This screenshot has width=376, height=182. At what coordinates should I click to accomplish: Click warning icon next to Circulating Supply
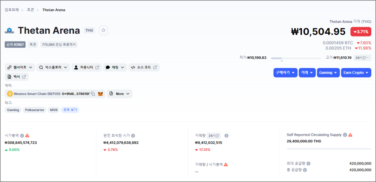pos(350,135)
